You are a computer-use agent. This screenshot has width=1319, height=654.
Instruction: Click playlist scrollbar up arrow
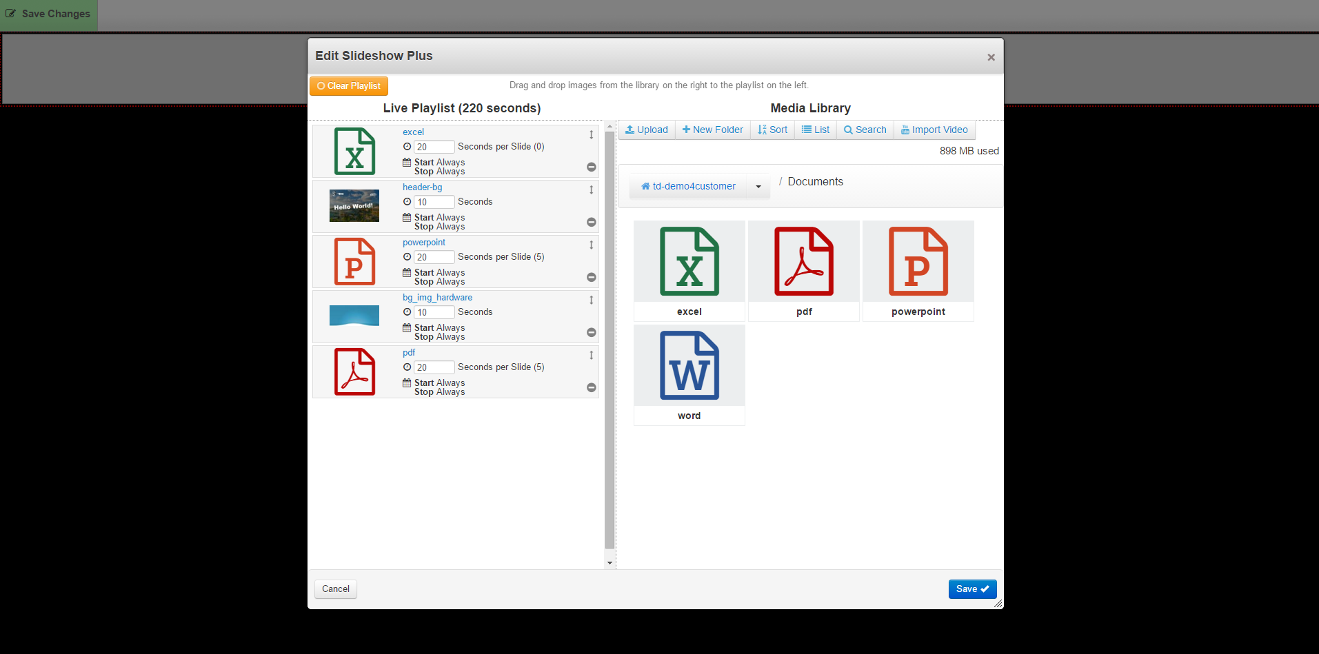pos(610,126)
